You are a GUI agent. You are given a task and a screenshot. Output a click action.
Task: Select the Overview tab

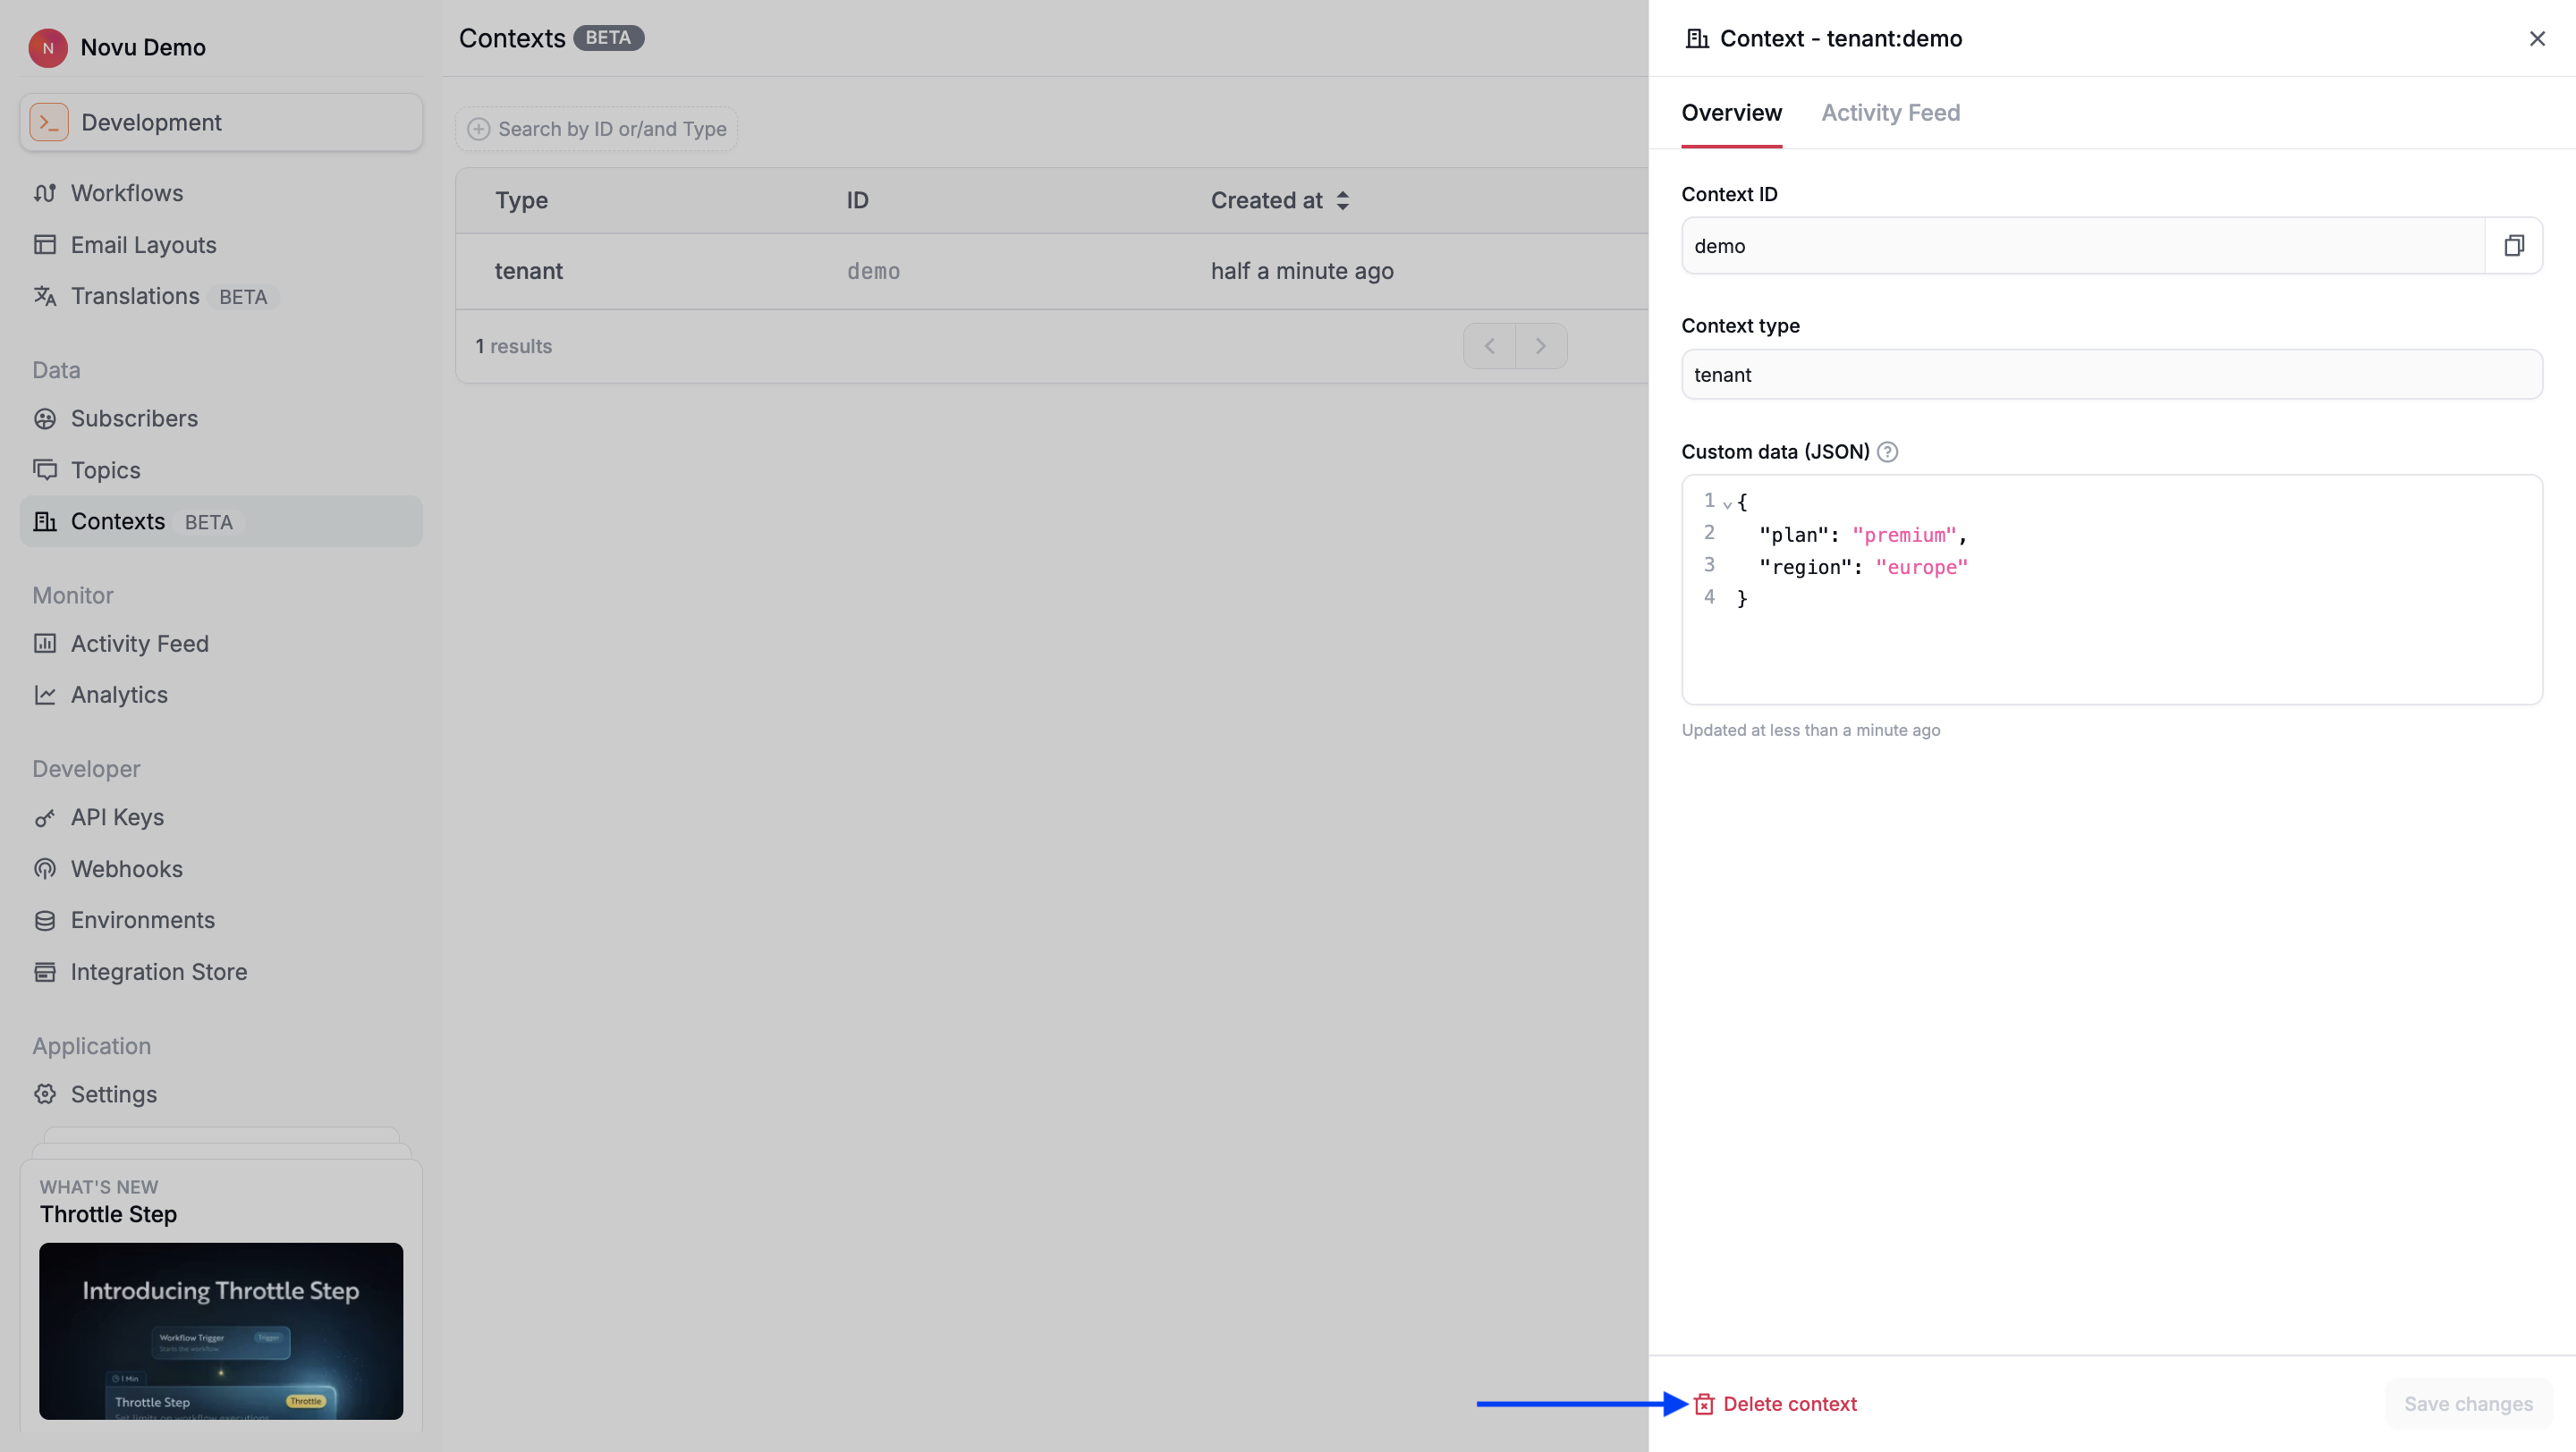click(x=1731, y=113)
